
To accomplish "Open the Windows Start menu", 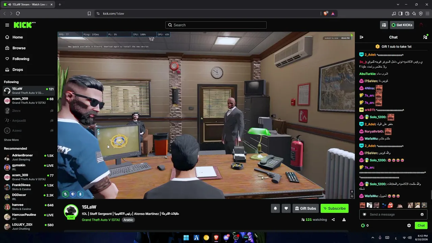I will click(186, 238).
